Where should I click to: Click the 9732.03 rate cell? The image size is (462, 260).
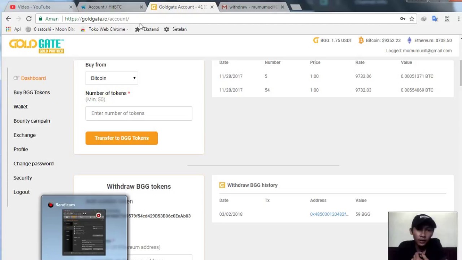(363, 90)
